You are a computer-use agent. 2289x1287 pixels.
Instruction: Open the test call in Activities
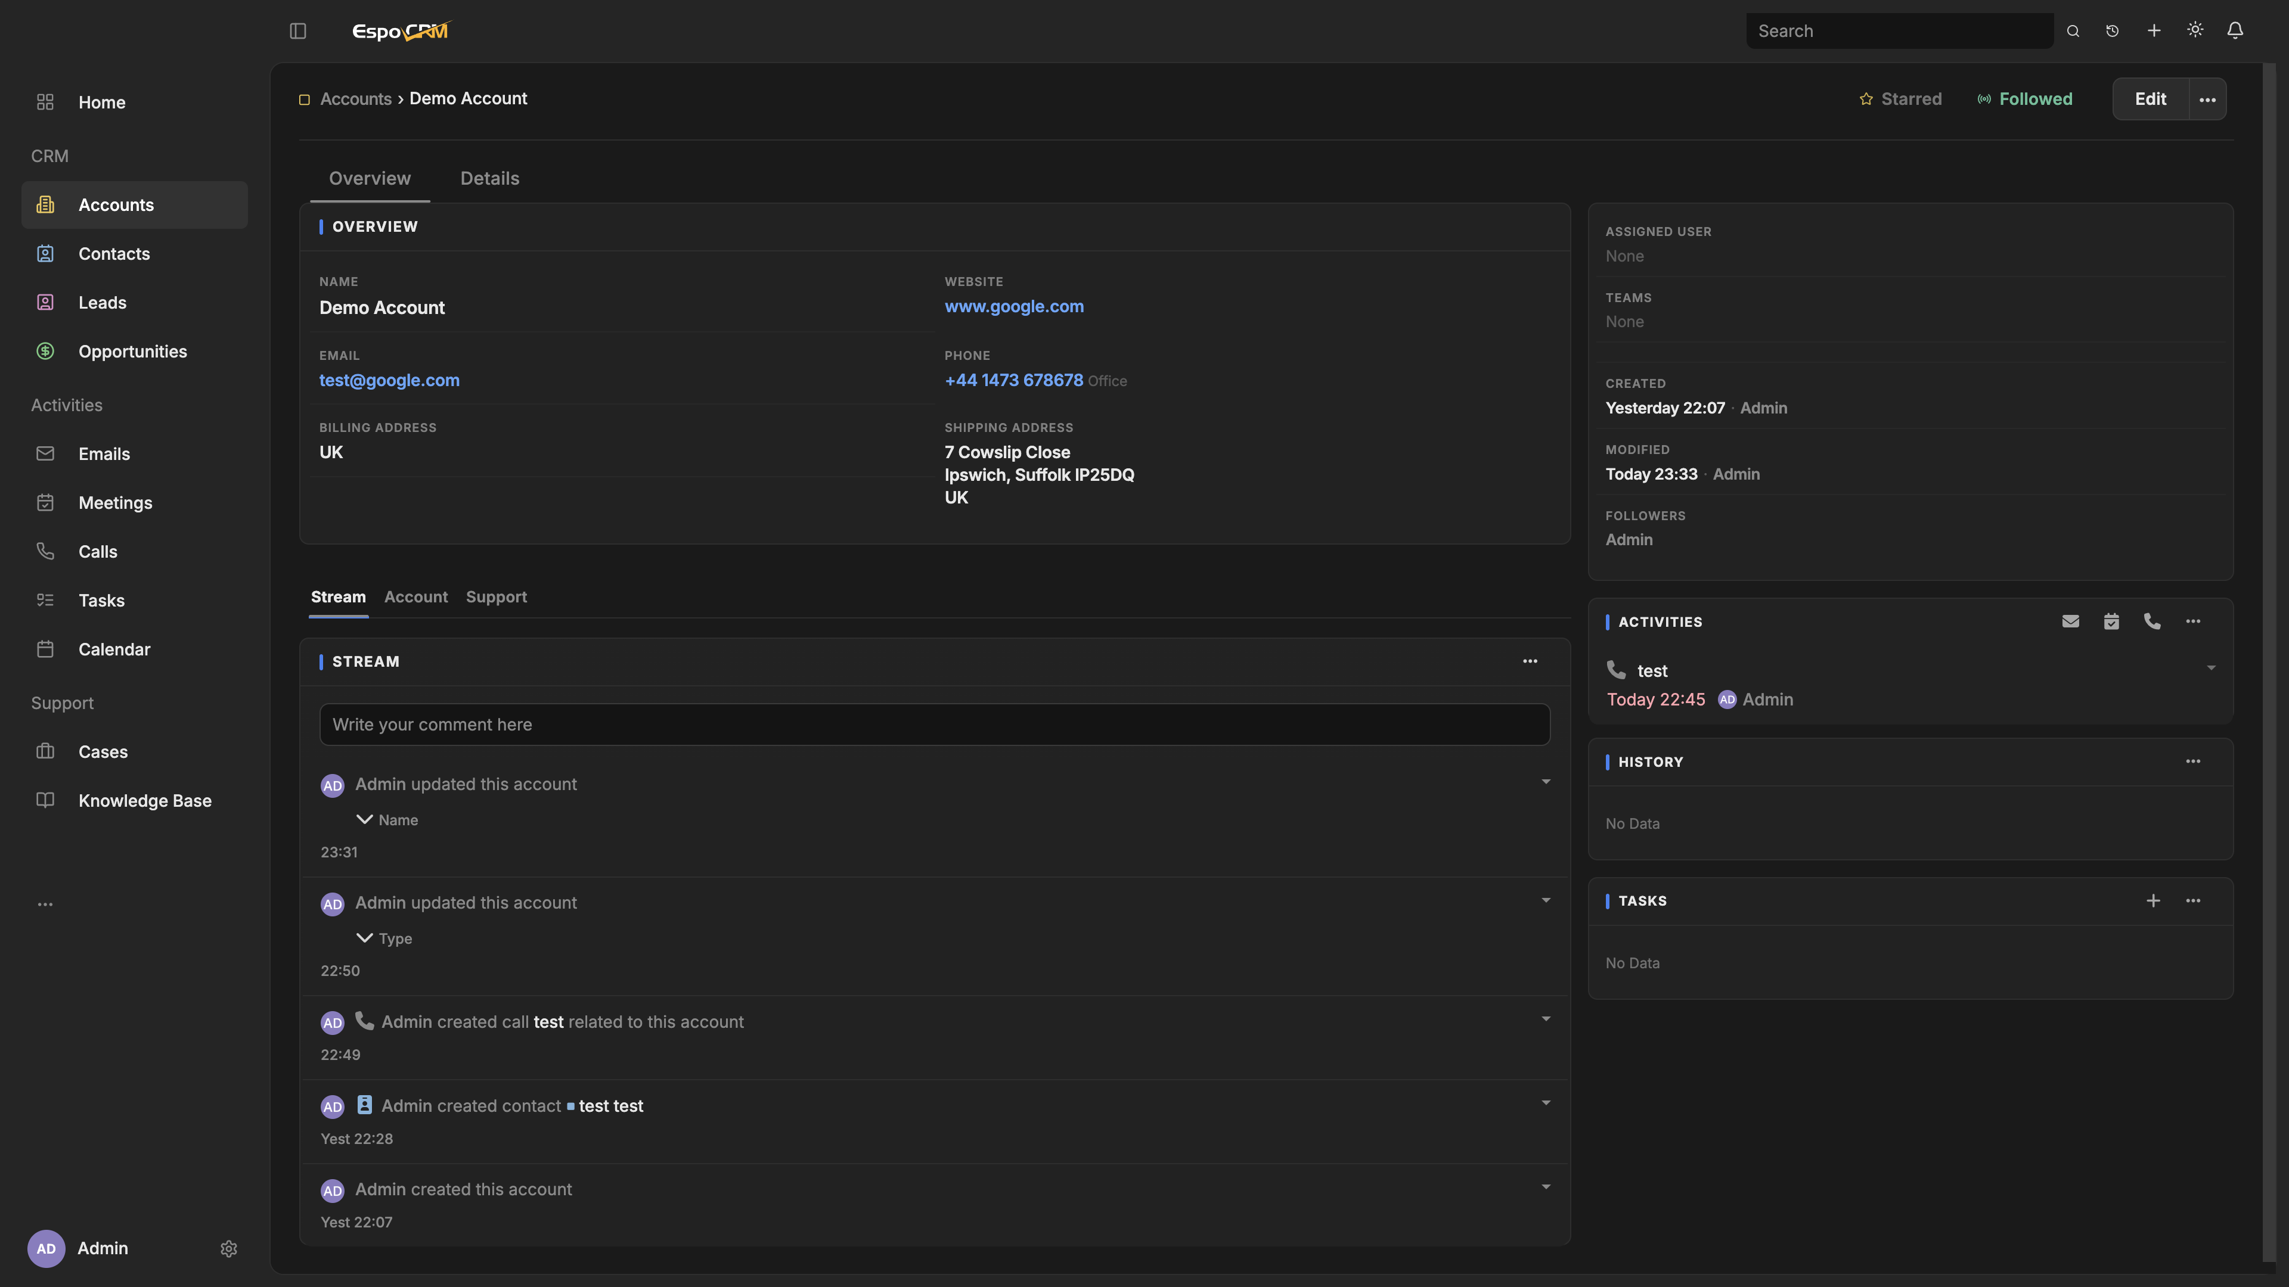[x=1653, y=670]
